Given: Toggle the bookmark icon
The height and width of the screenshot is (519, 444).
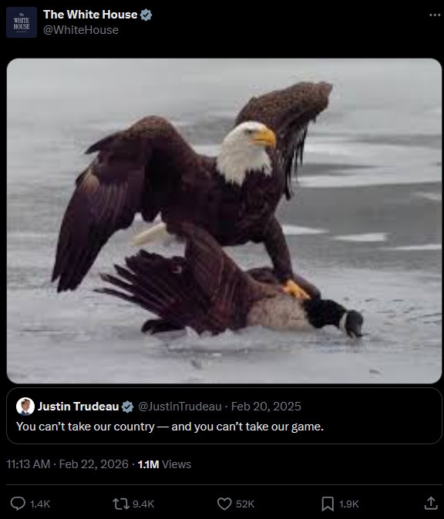Looking at the screenshot, I should point(328,504).
